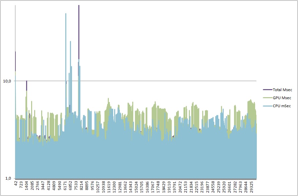
Task: Click the 1,0 y-axis label
Action: tap(8, 178)
